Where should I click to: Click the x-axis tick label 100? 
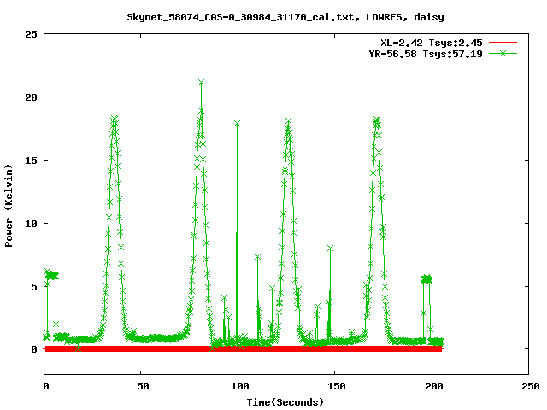tap(240, 386)
